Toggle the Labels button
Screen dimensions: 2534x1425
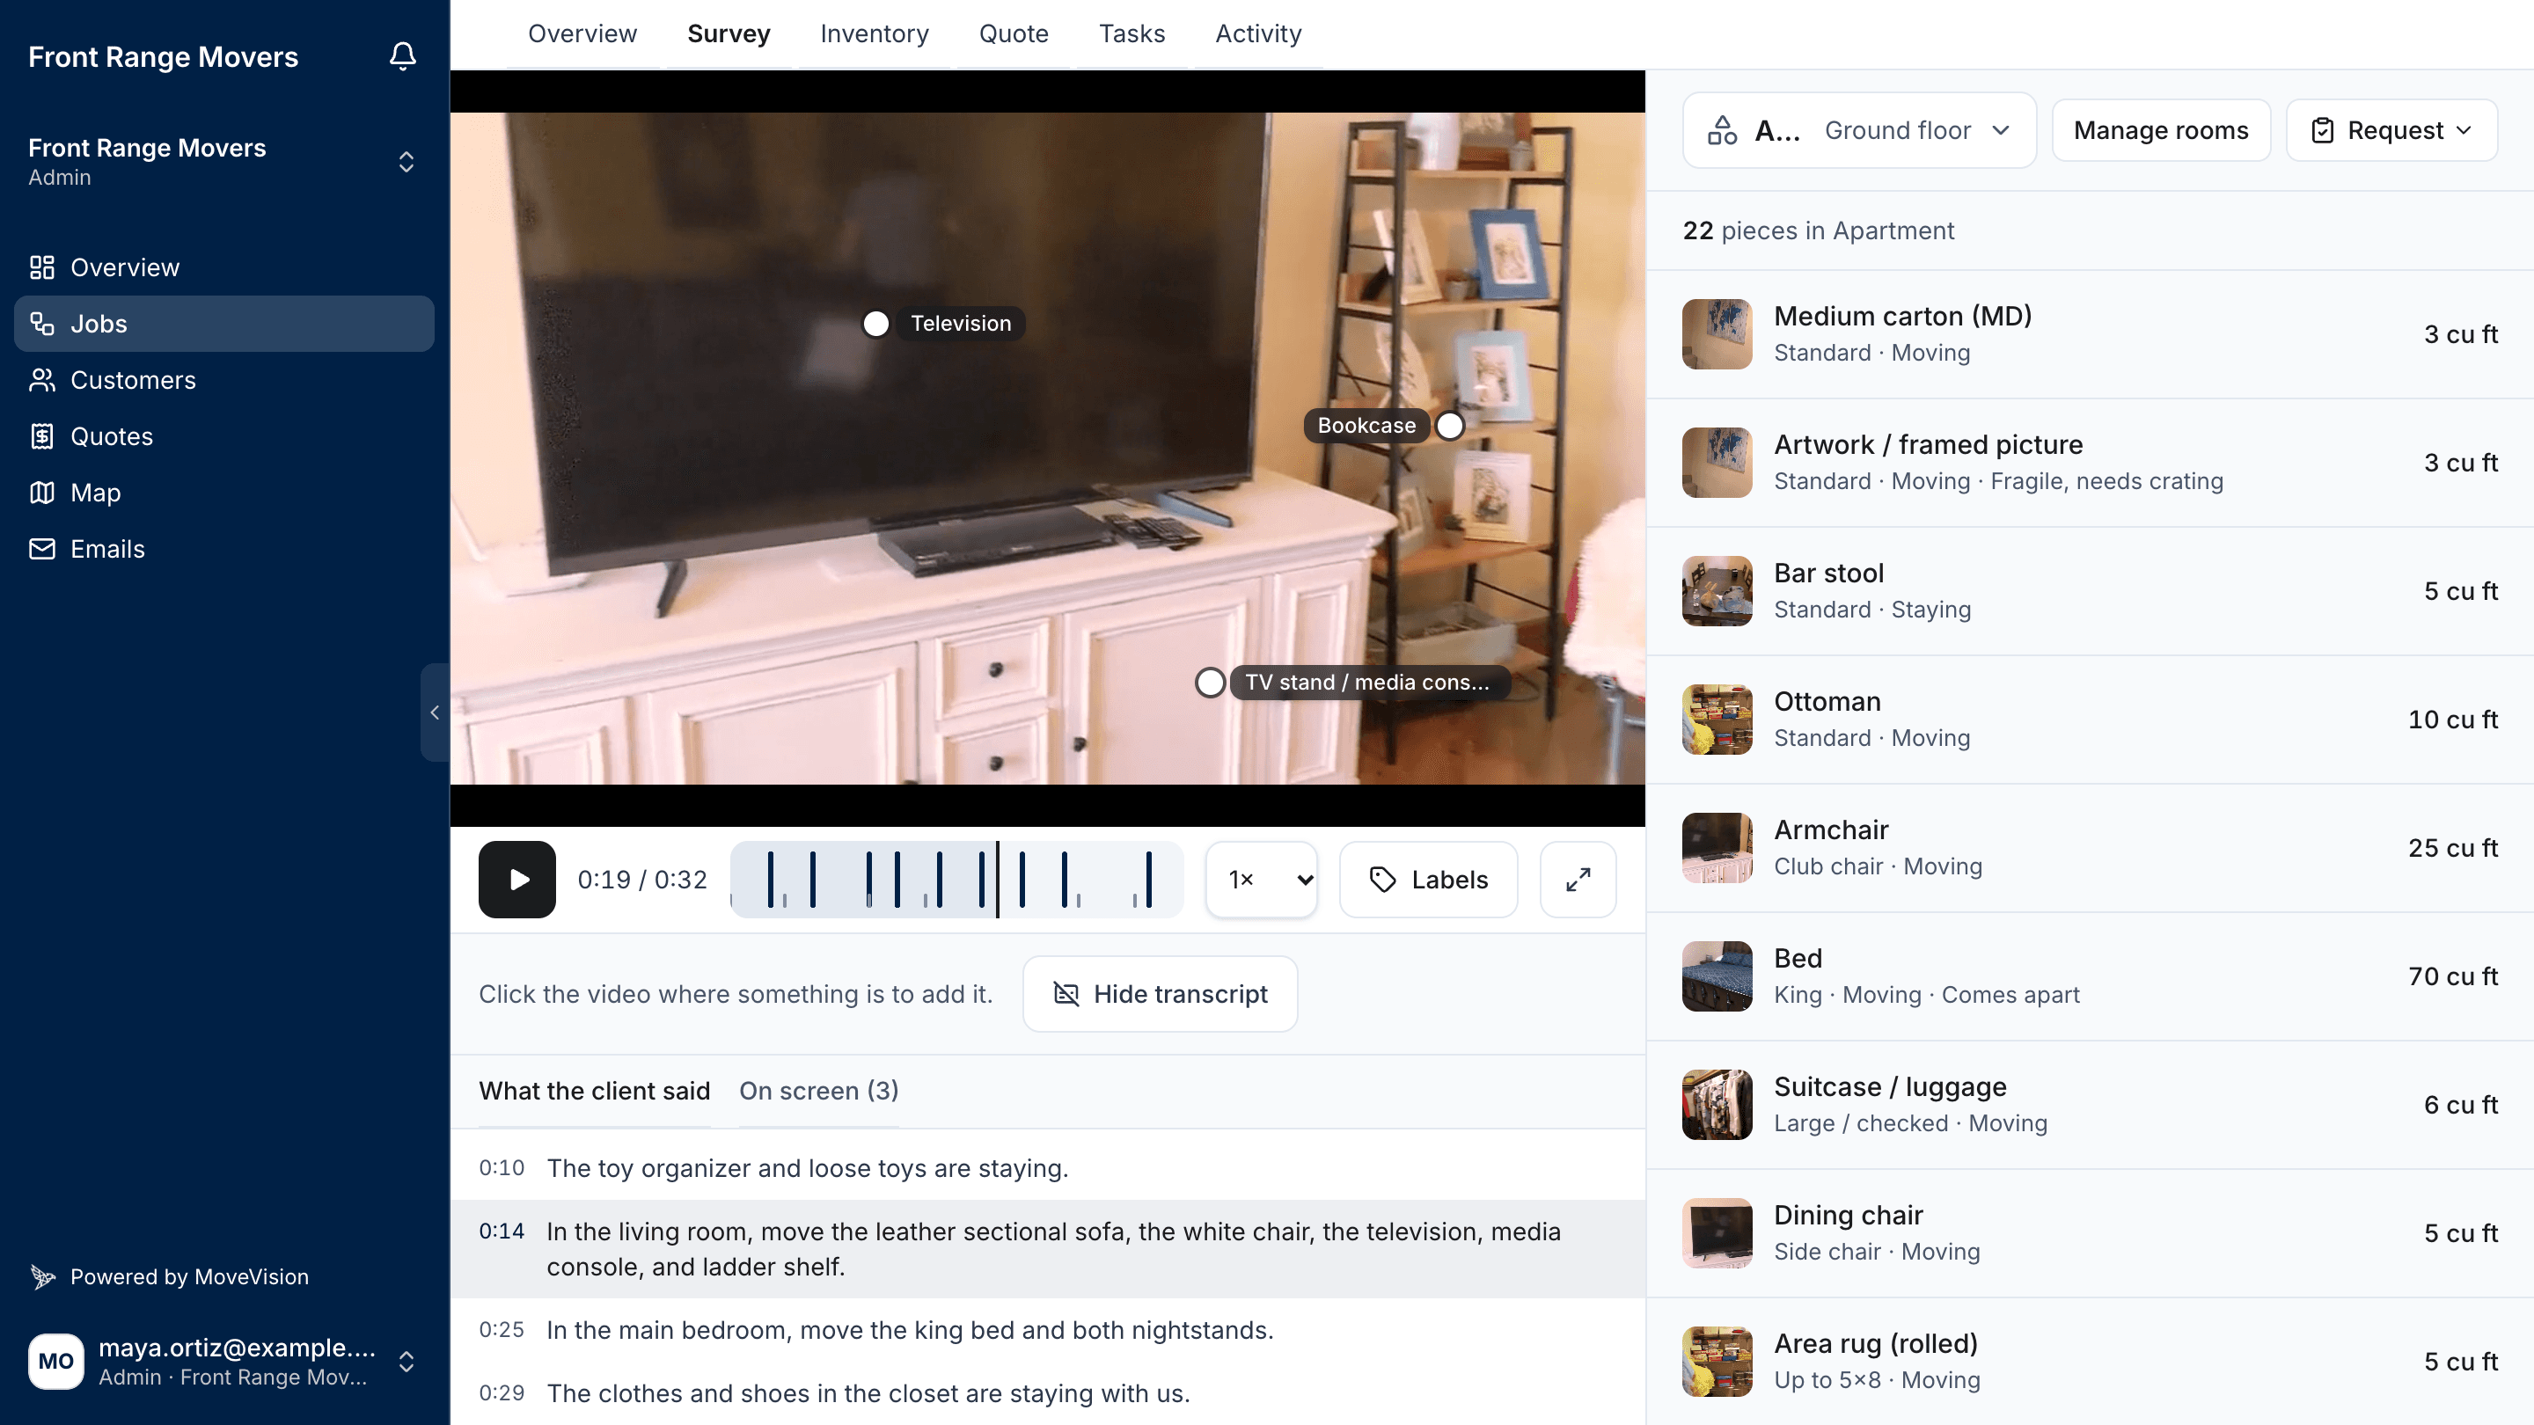(x=1428, y=880)
